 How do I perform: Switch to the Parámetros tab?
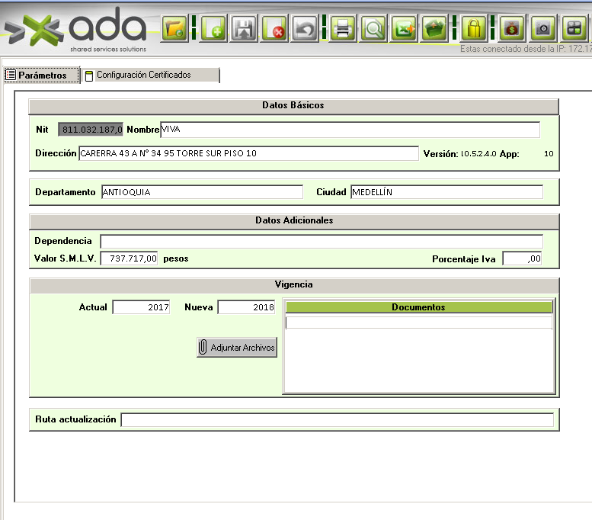coord(40,75)
